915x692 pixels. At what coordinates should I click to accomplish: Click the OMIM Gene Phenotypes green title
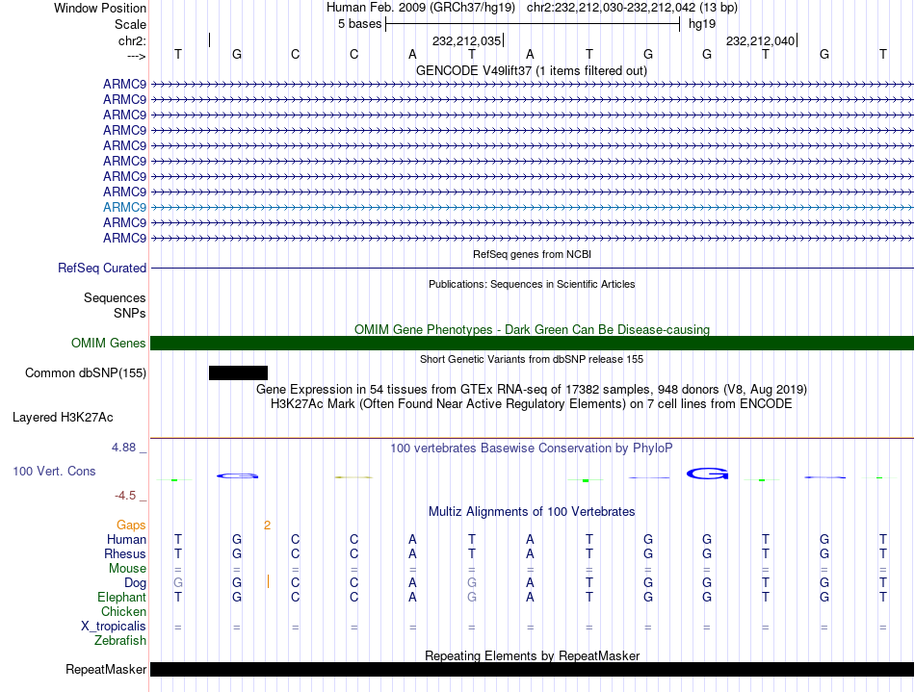pyautogui.click(x=532, y=329)
